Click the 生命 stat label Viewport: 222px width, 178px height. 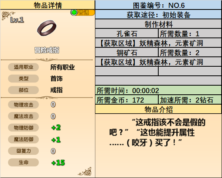[23, 162]
